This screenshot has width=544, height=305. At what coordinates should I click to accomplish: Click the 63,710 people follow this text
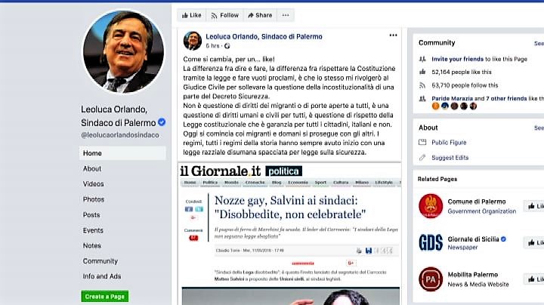click(465, 85)
